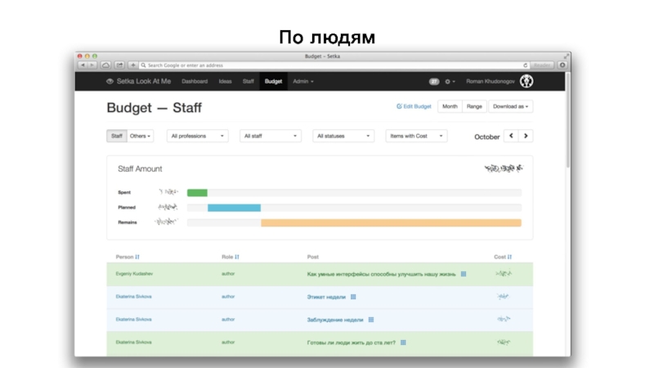Click the Edit Budget link
The height and width of the screenshot is (368, 654).
[x=414, y=106]
